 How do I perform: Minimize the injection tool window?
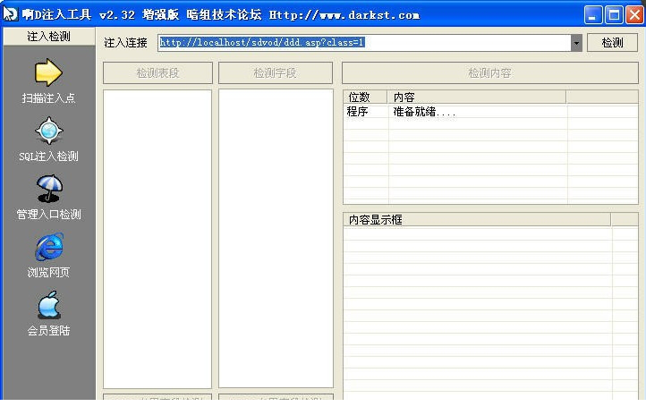point(593,15)
